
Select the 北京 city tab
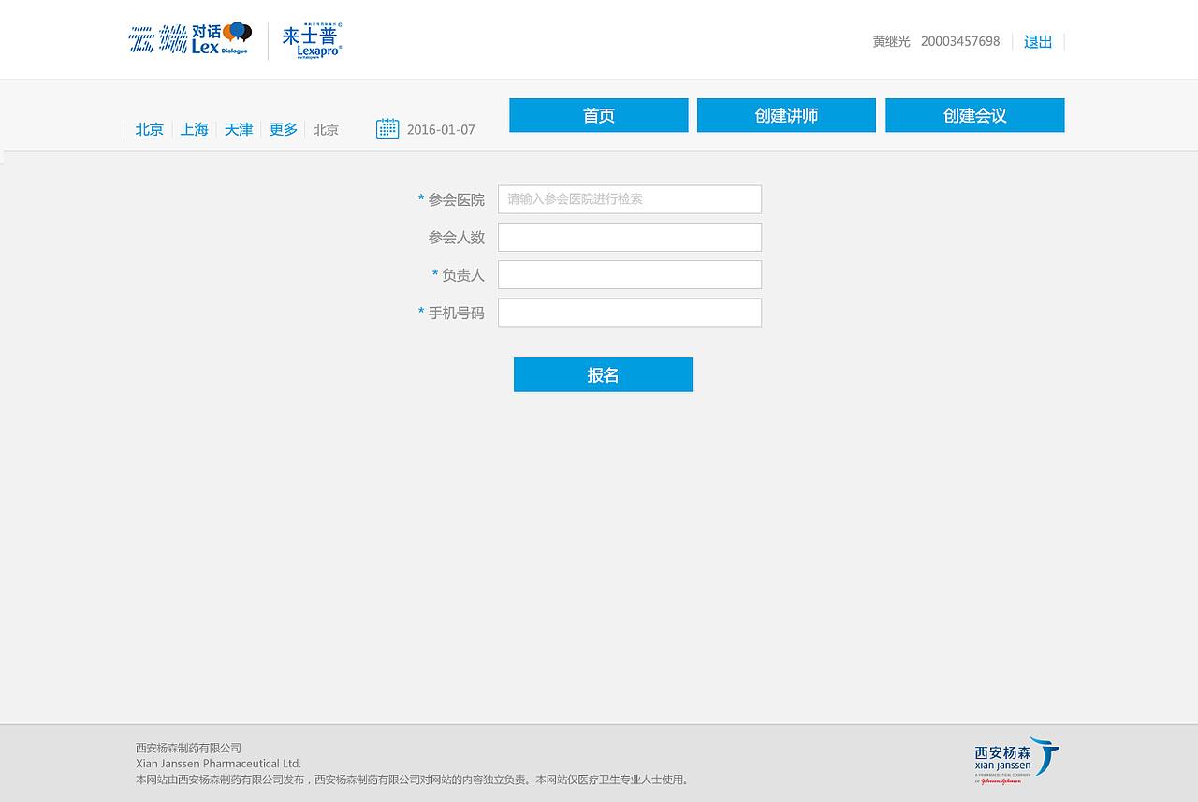click(x=149, y=129)
